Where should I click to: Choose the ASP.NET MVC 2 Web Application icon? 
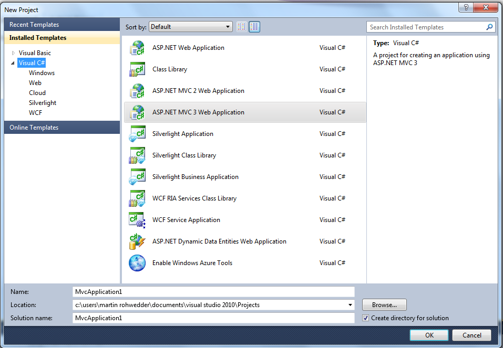[137, 91]
